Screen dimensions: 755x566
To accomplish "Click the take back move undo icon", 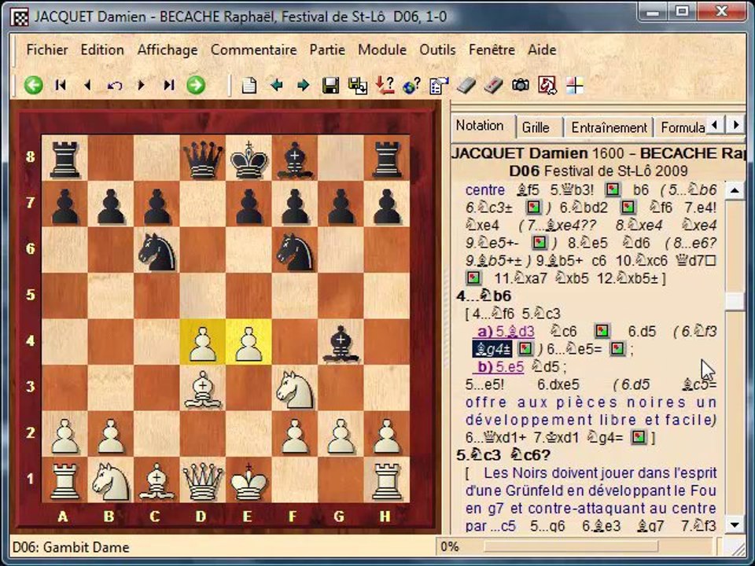I will click(115, 86).
